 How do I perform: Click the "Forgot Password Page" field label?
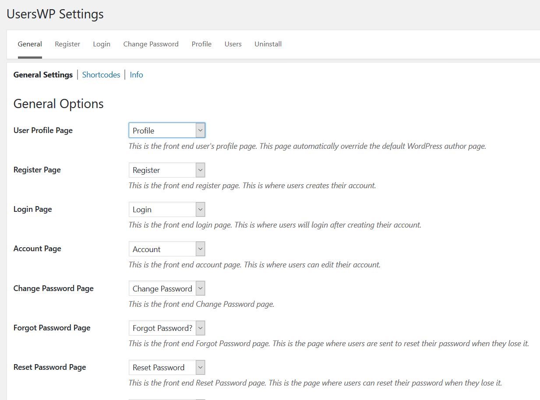point(52,328)
